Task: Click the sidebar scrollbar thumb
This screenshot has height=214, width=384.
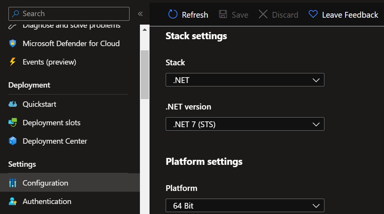Action: (x=145, y=75)
